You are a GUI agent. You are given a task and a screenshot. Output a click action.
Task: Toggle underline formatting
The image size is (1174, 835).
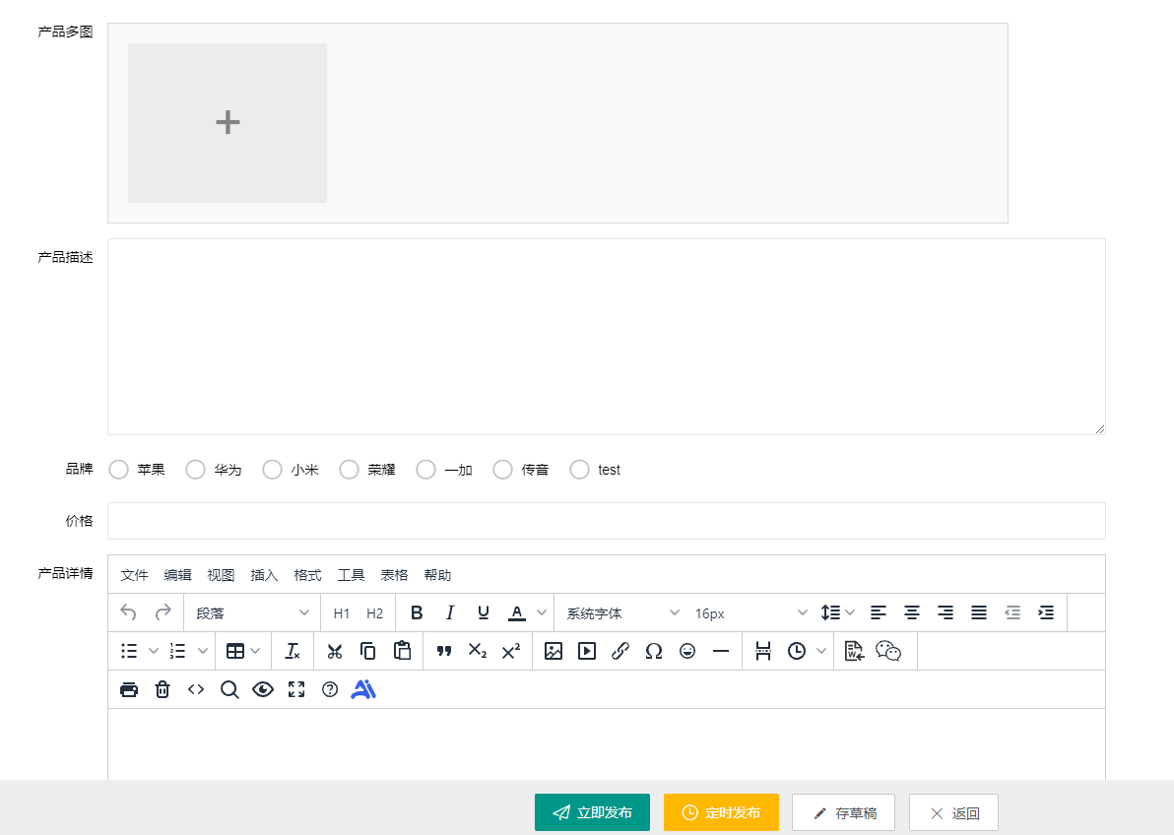(x=484, y=612)
